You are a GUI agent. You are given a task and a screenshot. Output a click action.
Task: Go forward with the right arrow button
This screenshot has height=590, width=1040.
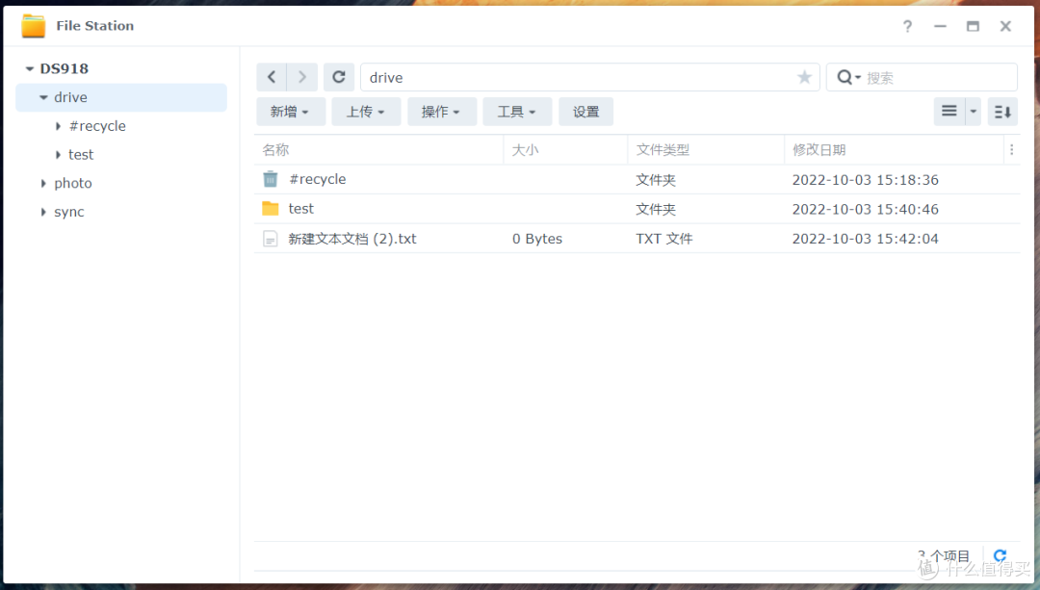tap(302, 78)
